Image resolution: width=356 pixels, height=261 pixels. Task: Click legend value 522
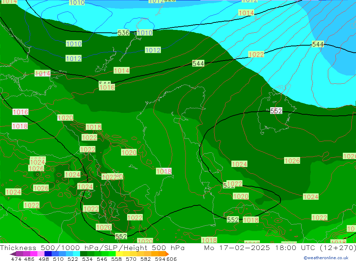tap(73, 259)
